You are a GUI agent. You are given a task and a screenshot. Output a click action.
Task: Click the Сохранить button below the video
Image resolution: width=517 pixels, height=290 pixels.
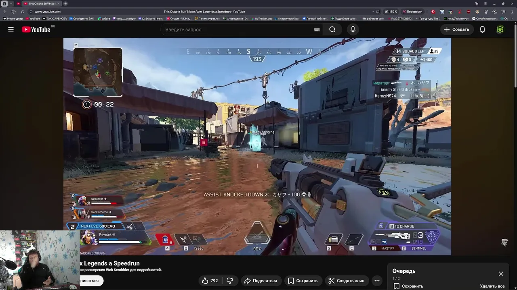point(303,281)
